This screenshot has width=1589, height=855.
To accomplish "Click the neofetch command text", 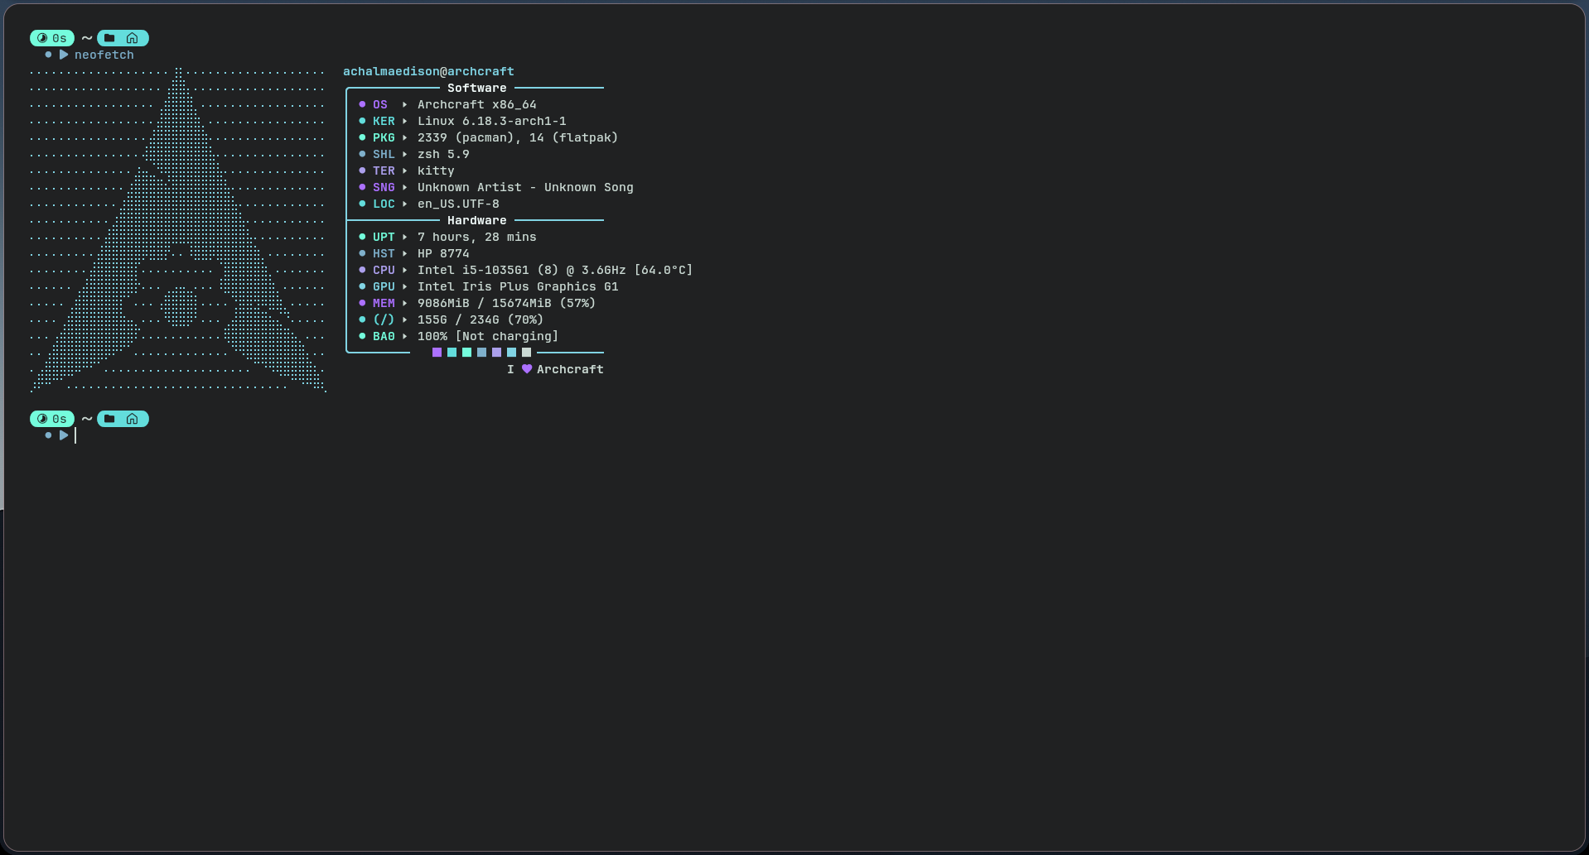I will (104, 55).
